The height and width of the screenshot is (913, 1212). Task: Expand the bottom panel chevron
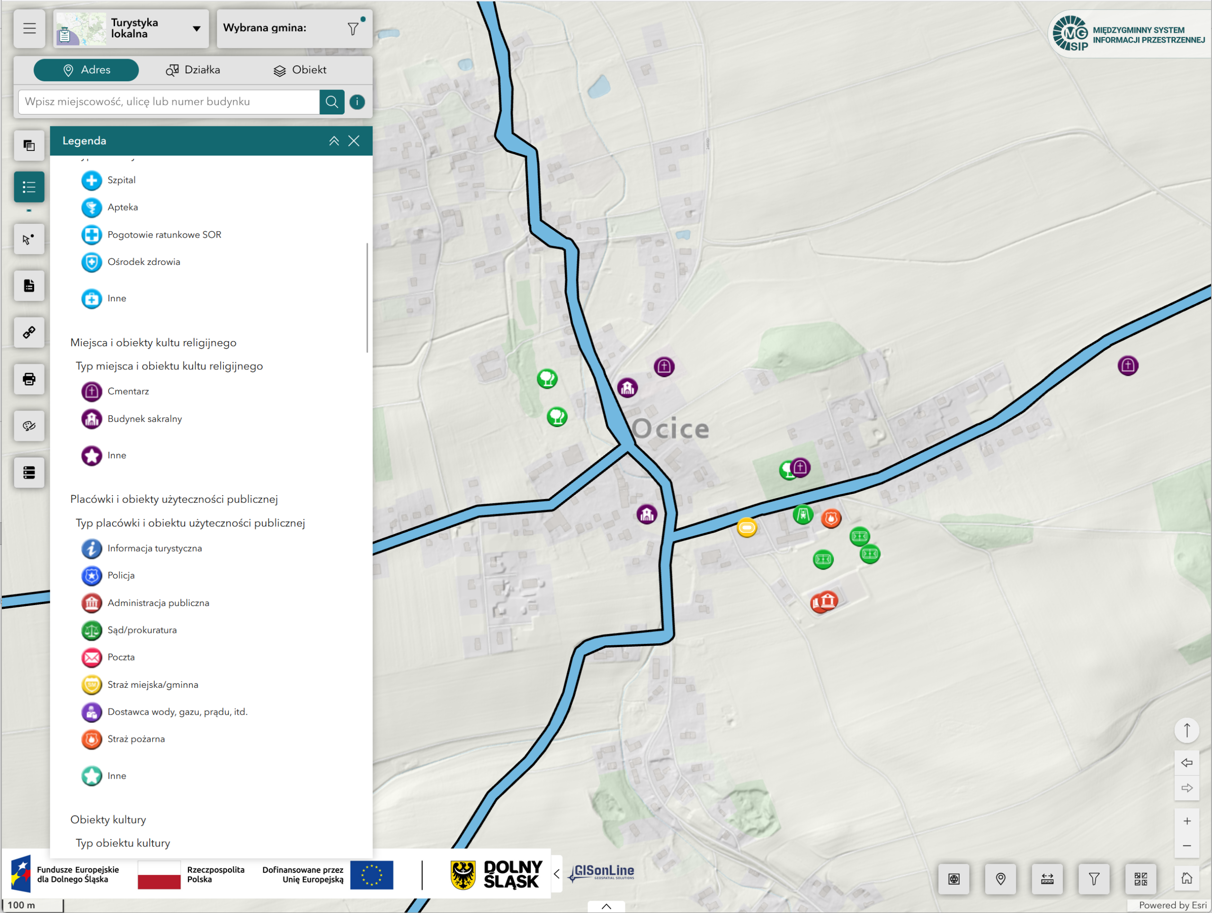coord(606,906)
